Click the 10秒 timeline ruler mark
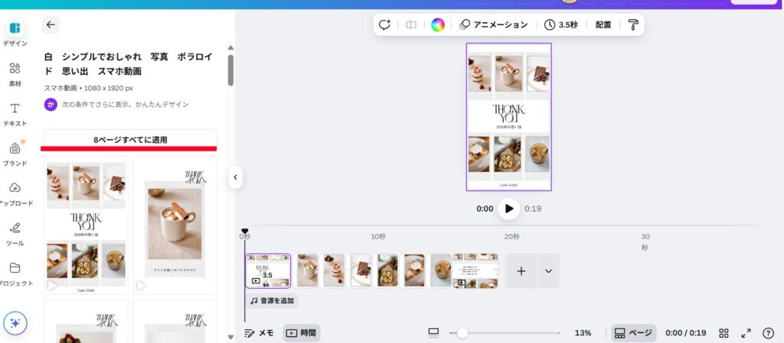The height and width of the screenshot is (343, 784). tap(378, 236)
